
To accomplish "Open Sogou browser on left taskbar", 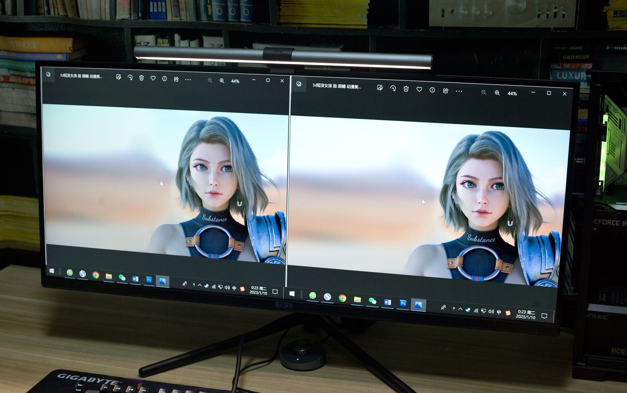I will 82,274.
